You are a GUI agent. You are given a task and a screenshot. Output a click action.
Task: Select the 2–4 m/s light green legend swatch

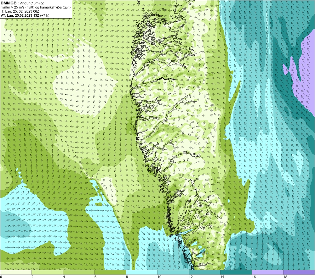coord(47,272)
